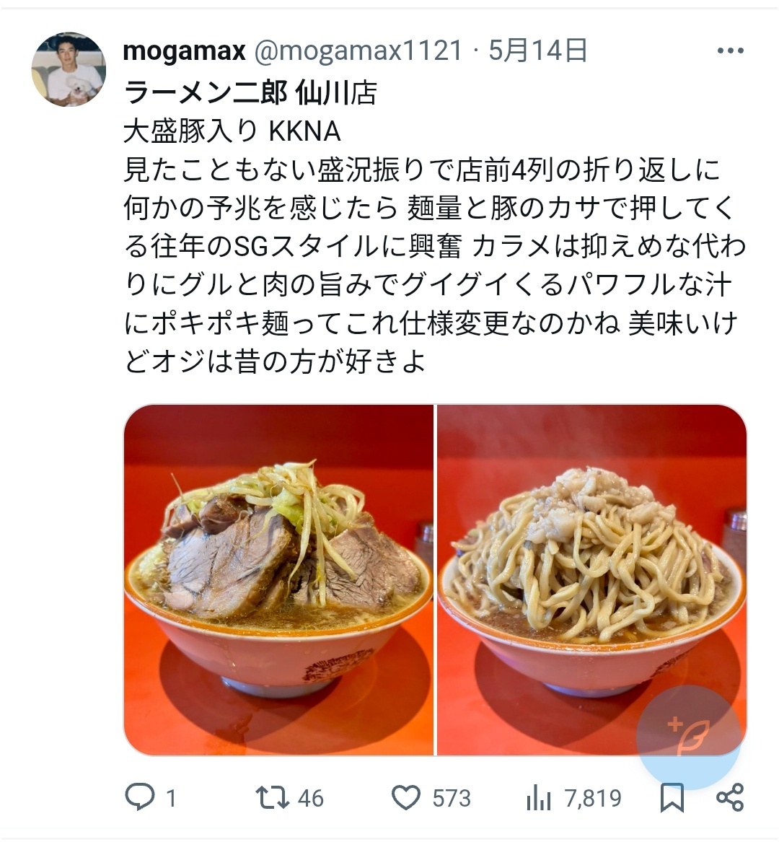Open the three-dot more options menu
Viewport: 779px width, 842px height.
point(730,51)
